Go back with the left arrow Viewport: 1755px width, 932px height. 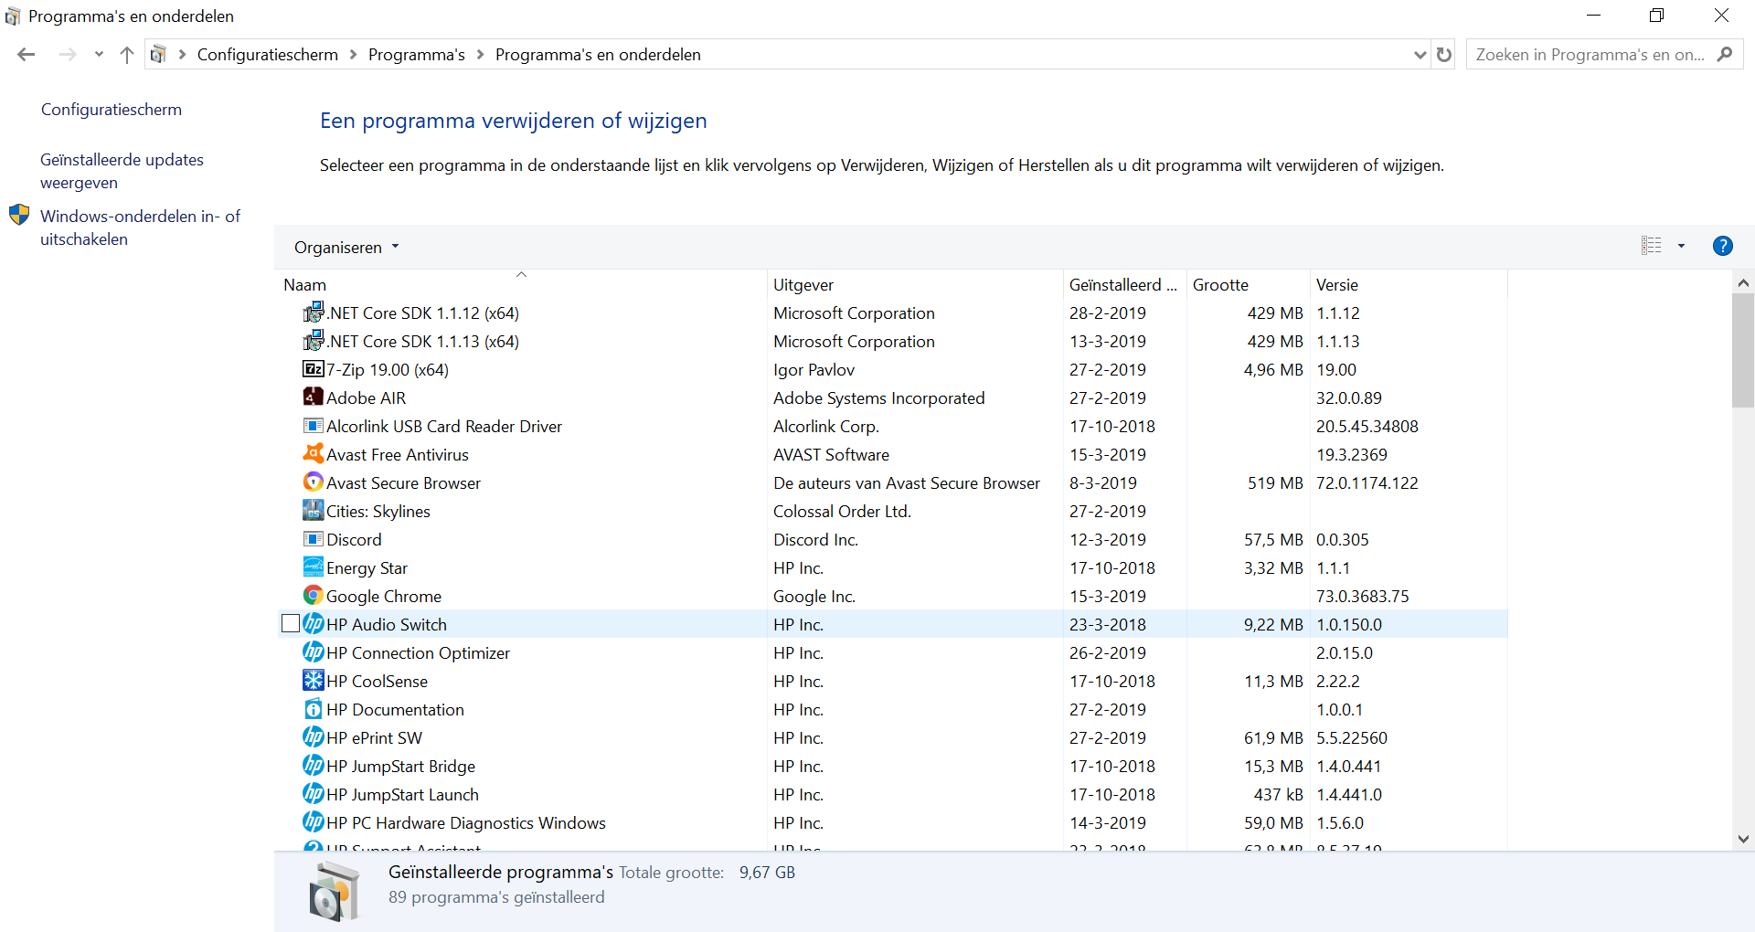pos(27,54)
